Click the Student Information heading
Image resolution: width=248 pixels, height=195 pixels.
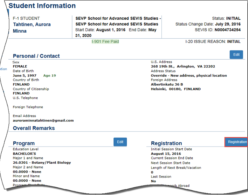click(42, 6)
